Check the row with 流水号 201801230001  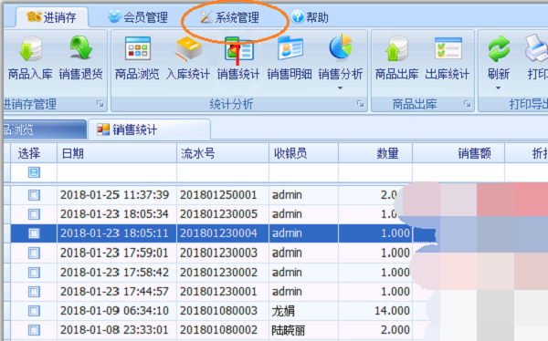click(34, 292)
